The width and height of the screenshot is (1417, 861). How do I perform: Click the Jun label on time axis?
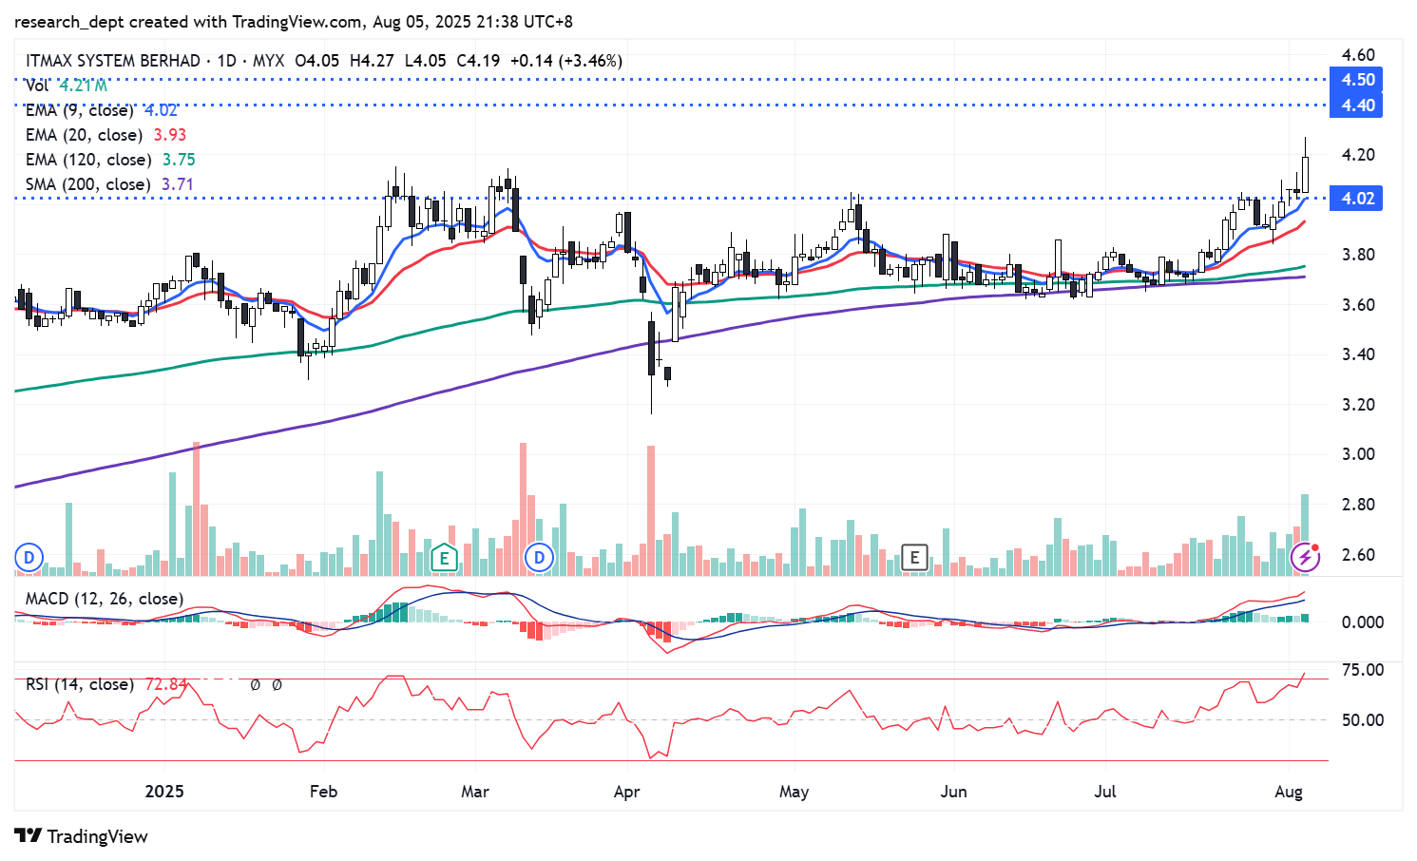click(x=953, y=792)
